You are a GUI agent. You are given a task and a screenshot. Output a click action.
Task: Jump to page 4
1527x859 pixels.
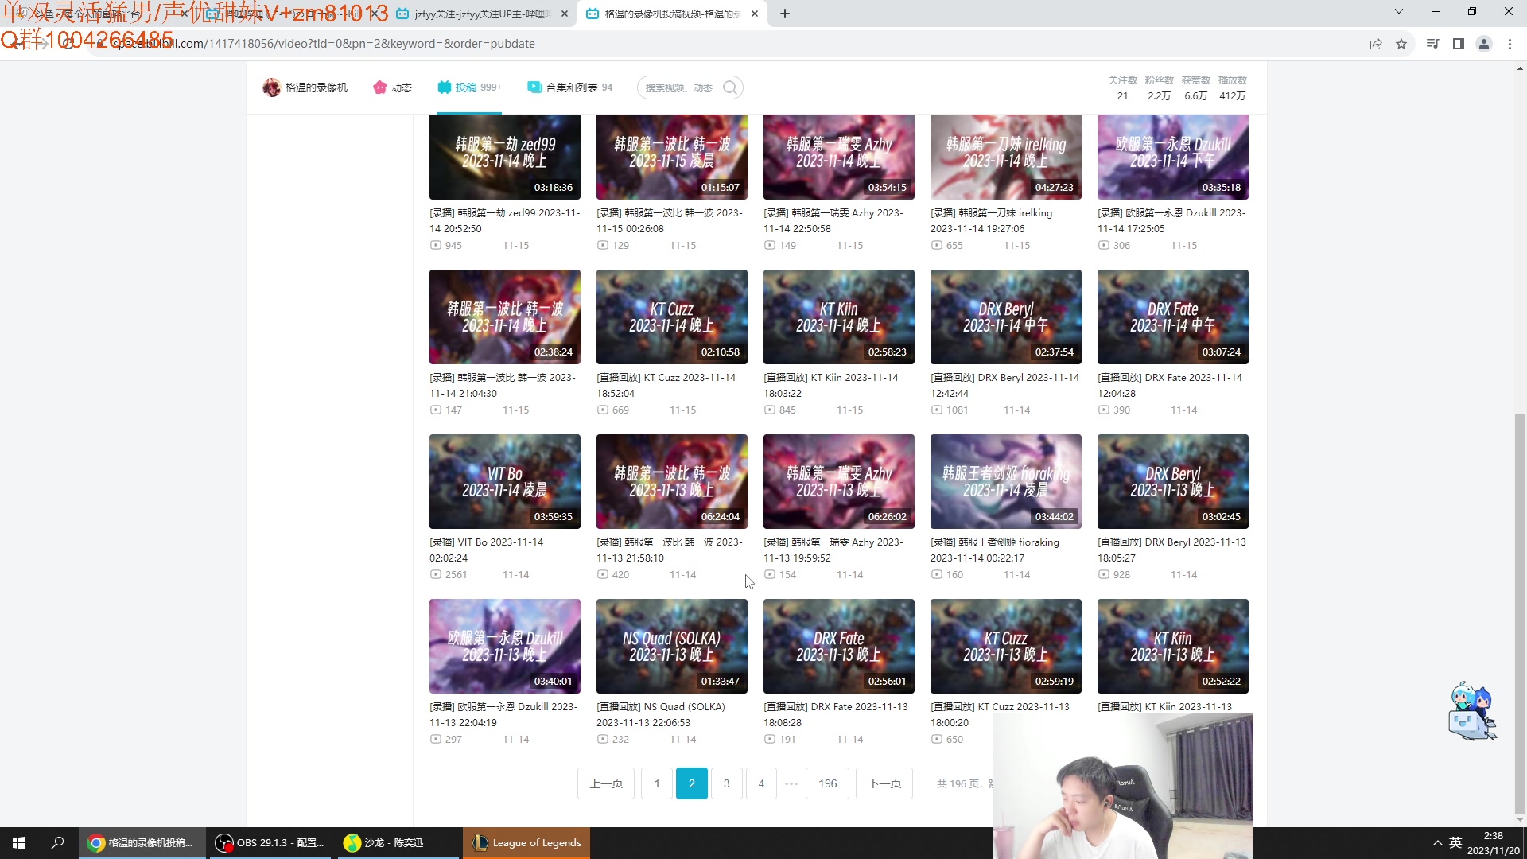(x=762, y=783)
